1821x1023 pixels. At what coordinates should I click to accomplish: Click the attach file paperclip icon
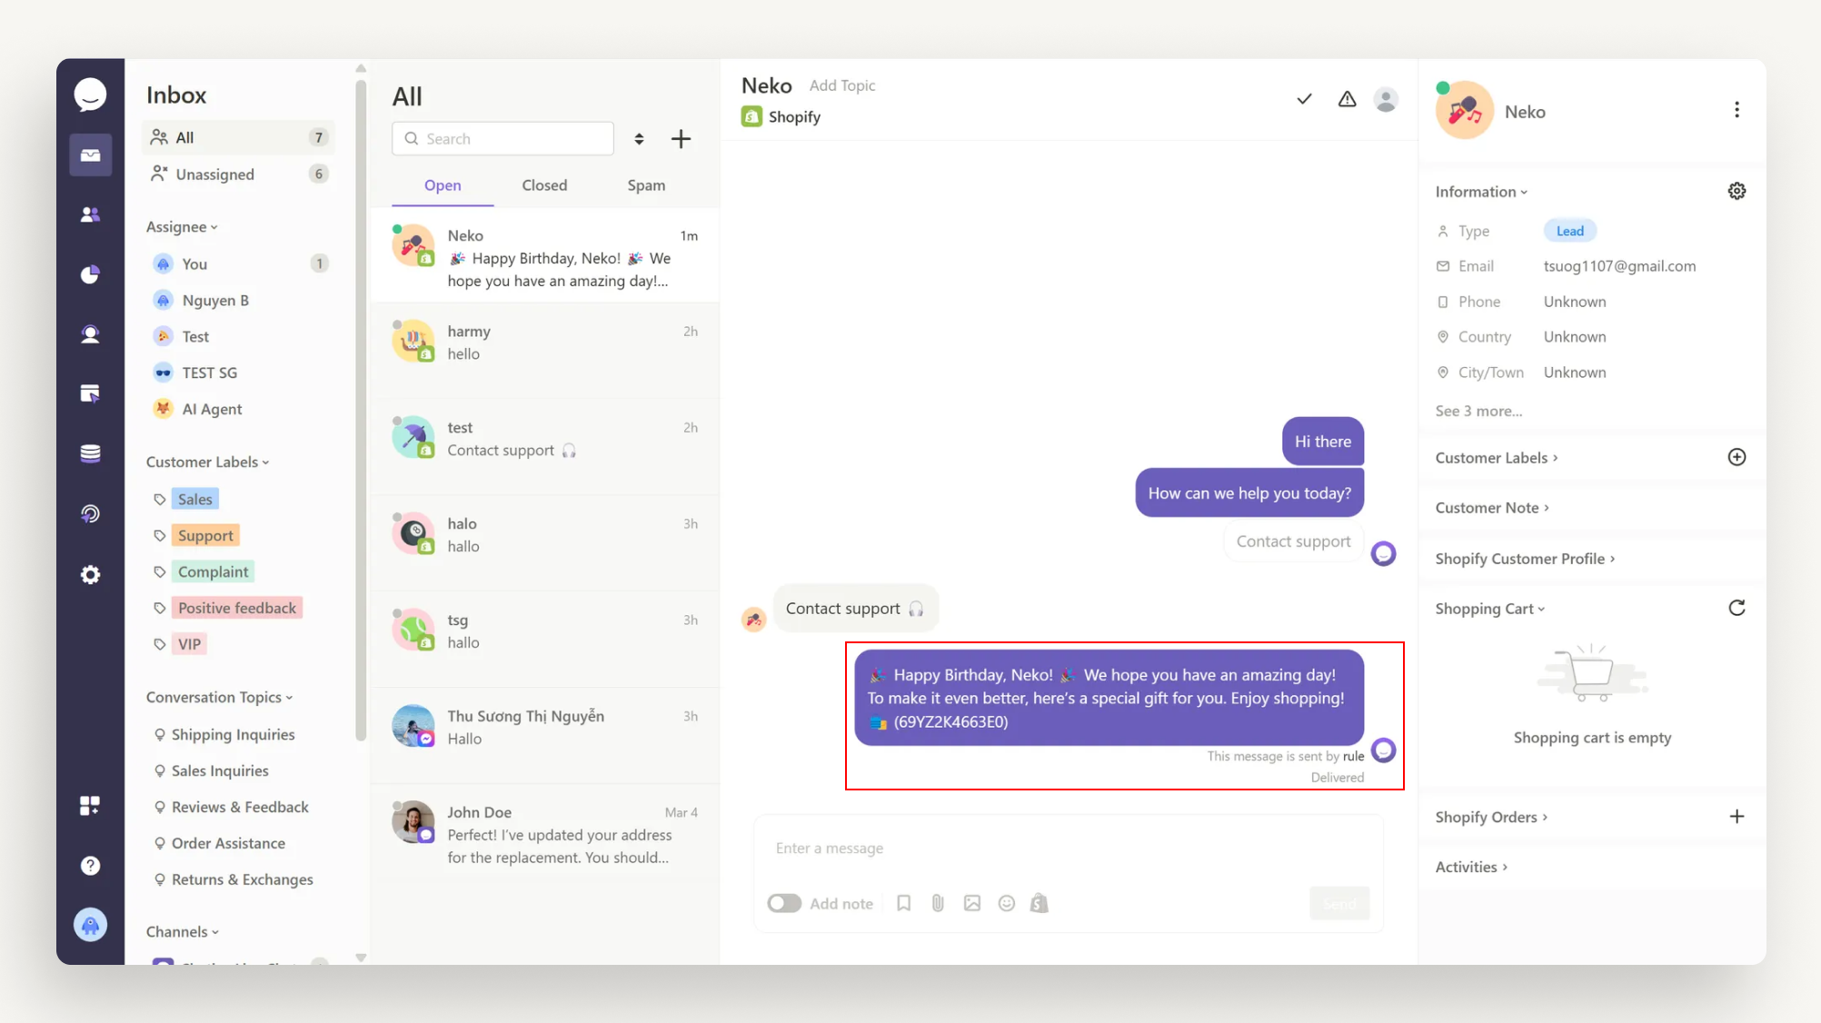[x=938, y=903]
